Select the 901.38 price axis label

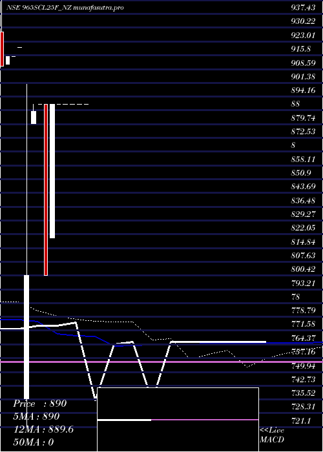303,76
